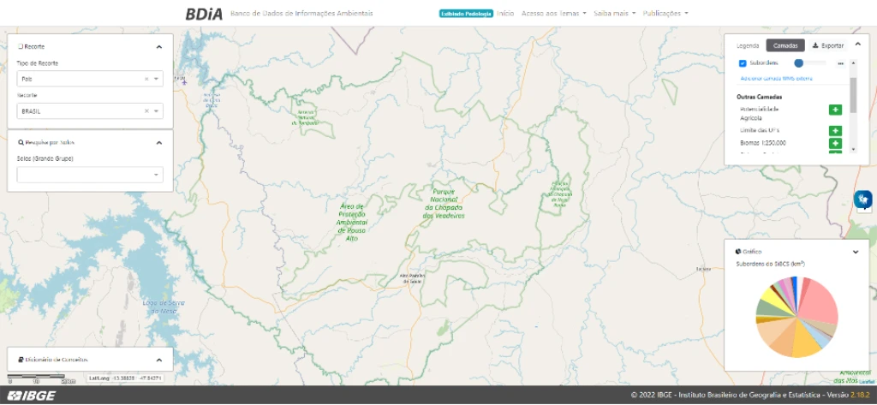This screenshot has height=405, width=877.
Task: Select the Camadas tab
Action: click(785, 46)
